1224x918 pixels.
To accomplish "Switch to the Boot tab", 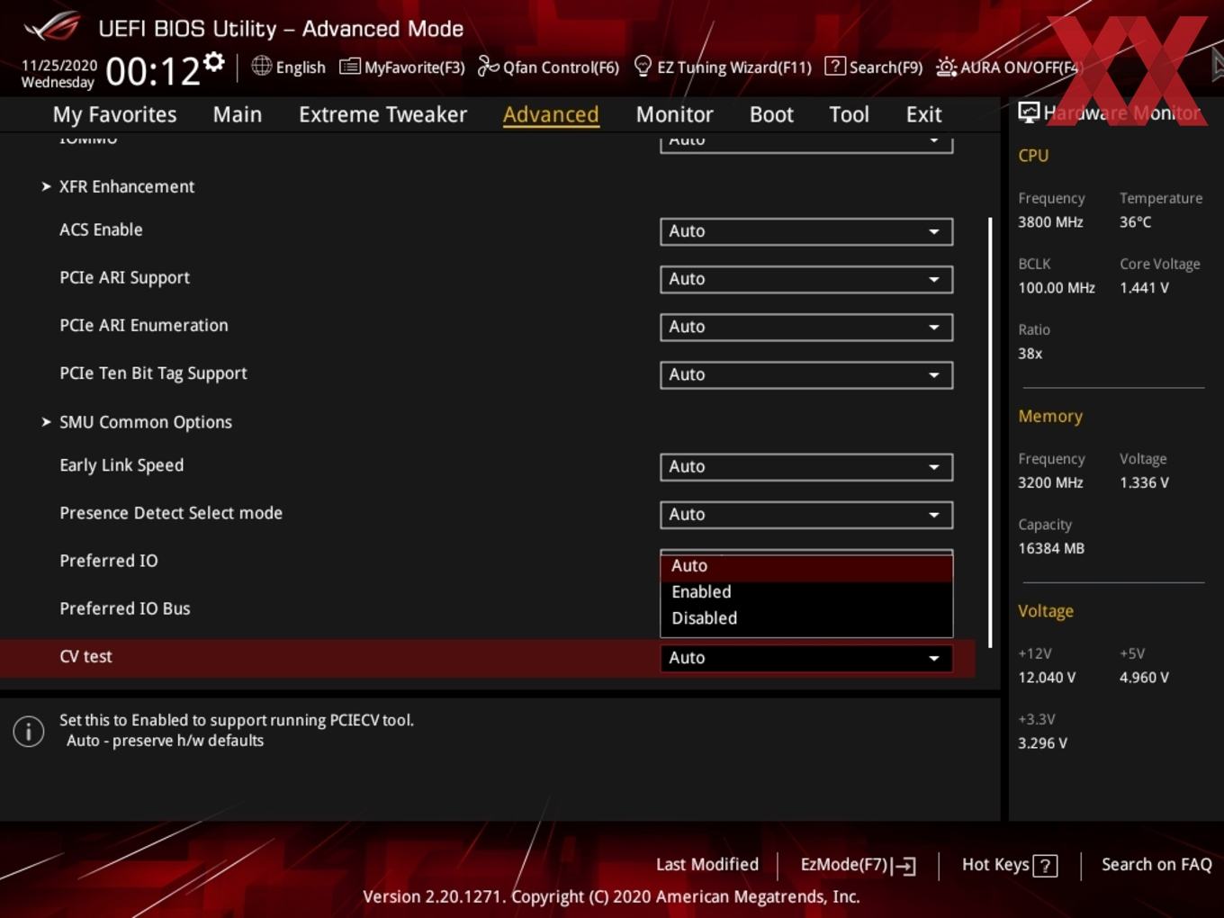I will 772,114.
